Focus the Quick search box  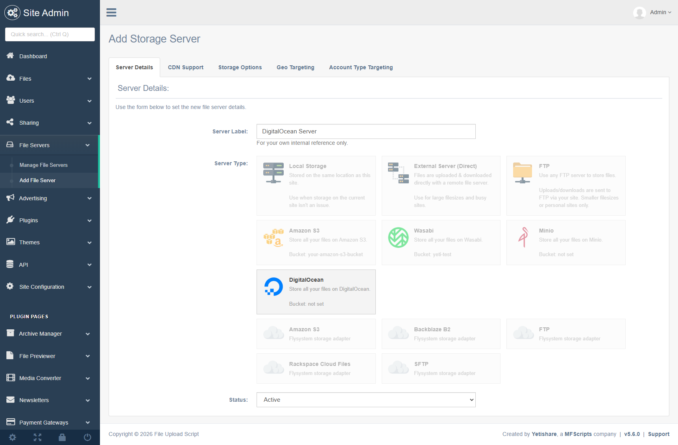pos(50,34)
